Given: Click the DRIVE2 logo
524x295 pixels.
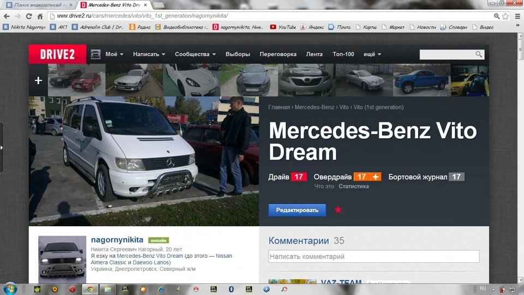Looking at the screenshot, I should click(57, 54).
